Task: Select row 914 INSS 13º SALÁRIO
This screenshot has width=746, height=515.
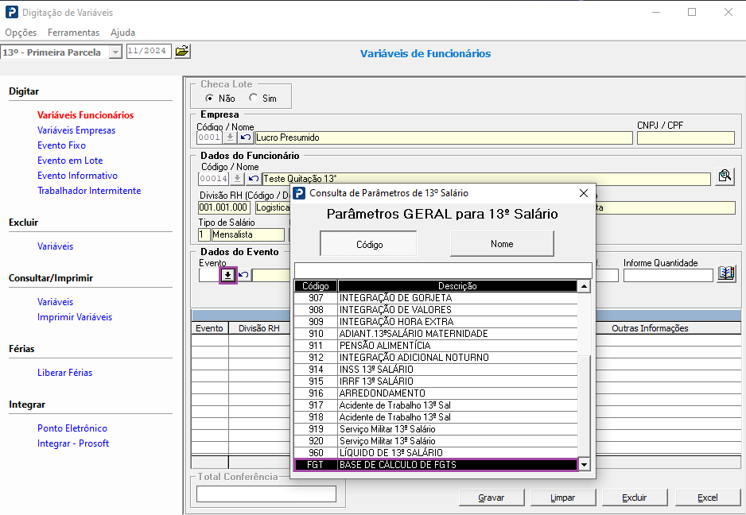Action: (x=436, y=370)
